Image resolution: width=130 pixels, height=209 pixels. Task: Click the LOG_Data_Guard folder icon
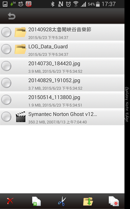tap(20, 49)
